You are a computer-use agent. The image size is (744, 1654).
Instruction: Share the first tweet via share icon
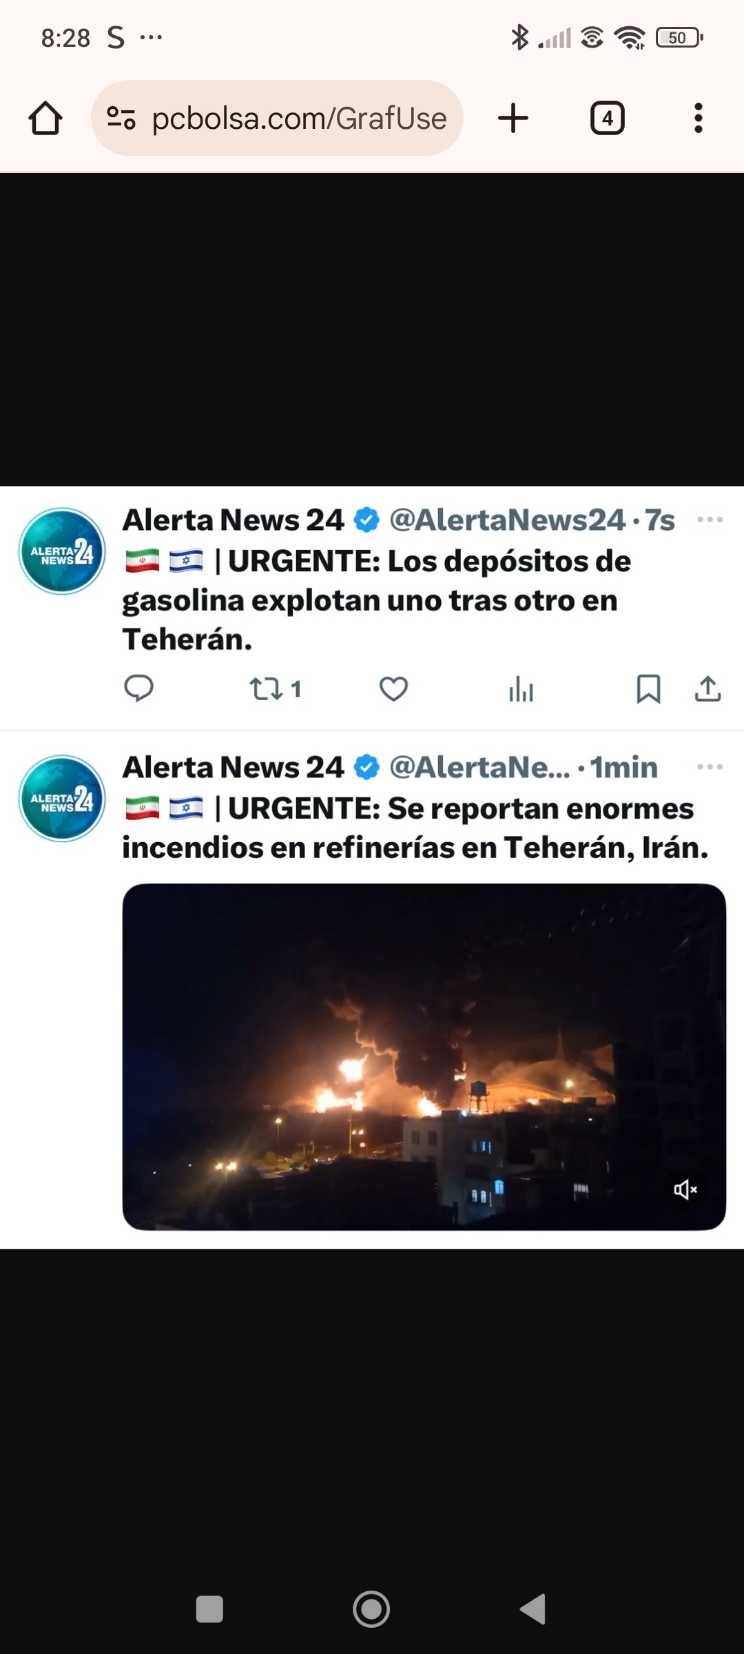707,688
